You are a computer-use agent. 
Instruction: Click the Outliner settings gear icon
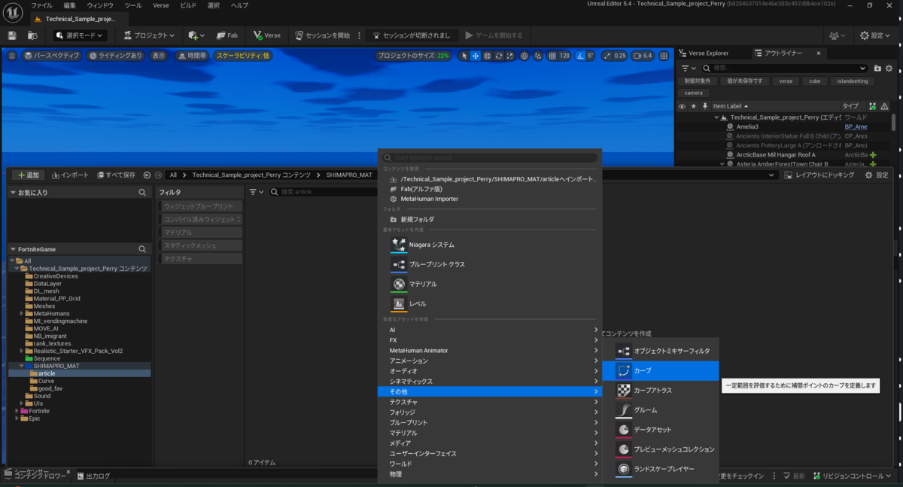[889, 68]
